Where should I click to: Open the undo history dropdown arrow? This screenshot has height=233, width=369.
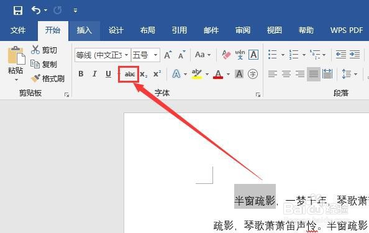click(45, 10)
